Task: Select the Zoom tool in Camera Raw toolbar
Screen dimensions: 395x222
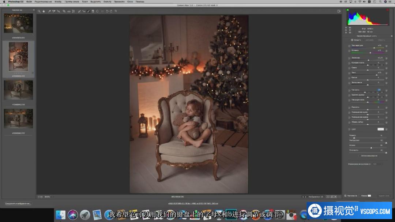Action: (39, 11)
